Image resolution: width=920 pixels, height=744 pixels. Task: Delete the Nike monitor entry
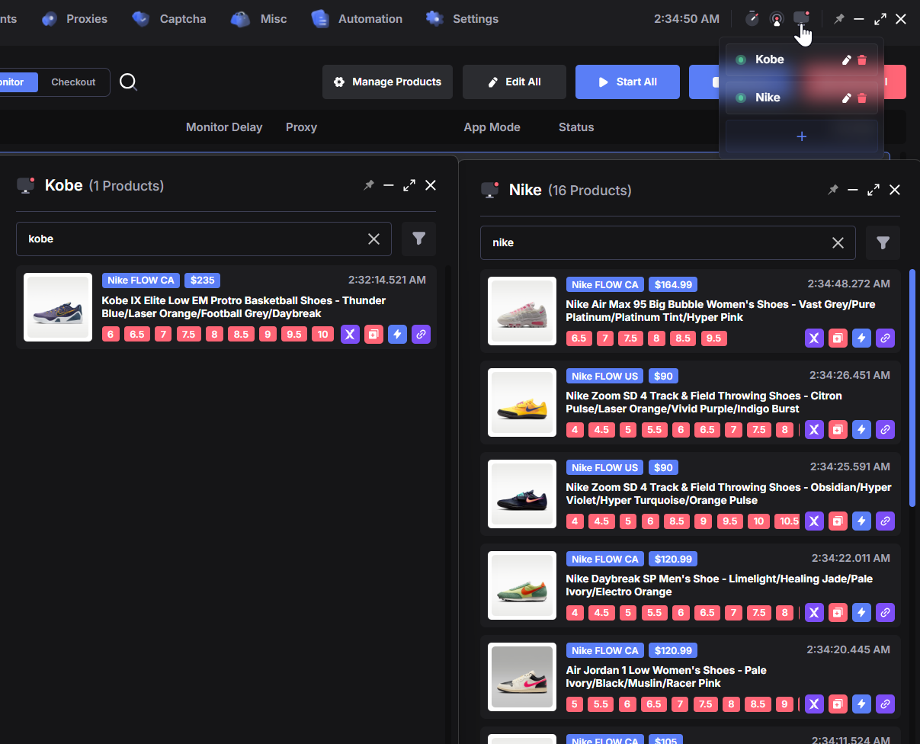(x=862, y=98)
